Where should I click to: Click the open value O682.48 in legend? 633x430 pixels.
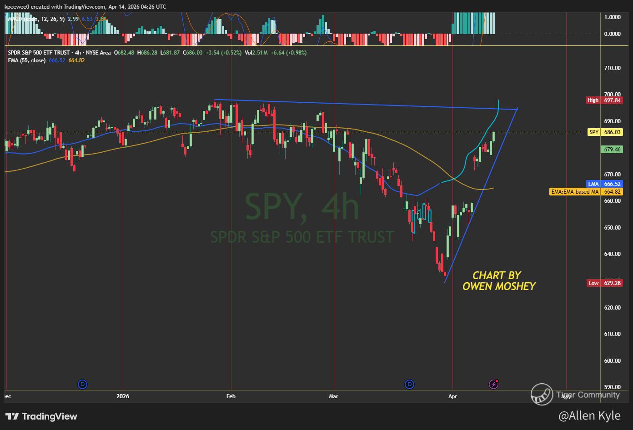pyautogui.click(x=124, y=53)
